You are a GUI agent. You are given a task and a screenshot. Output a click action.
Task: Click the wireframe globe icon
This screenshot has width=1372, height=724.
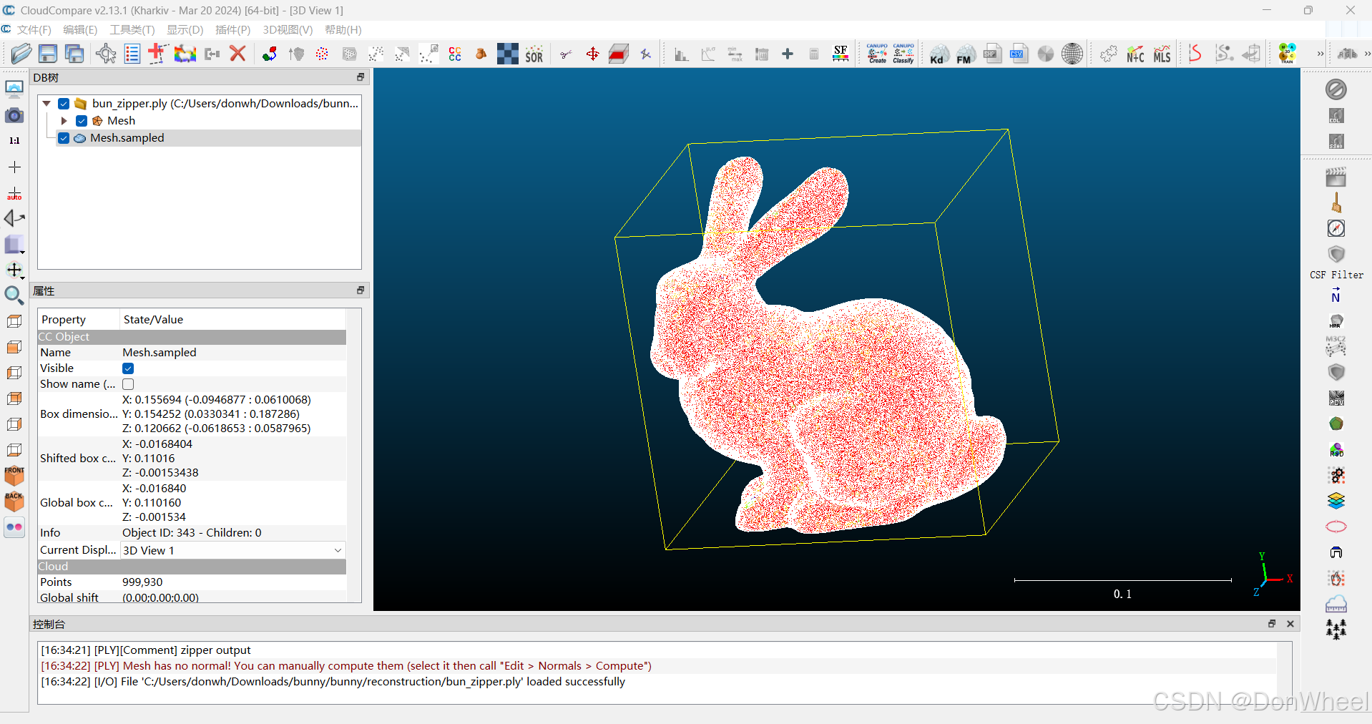coord(1072,54)
